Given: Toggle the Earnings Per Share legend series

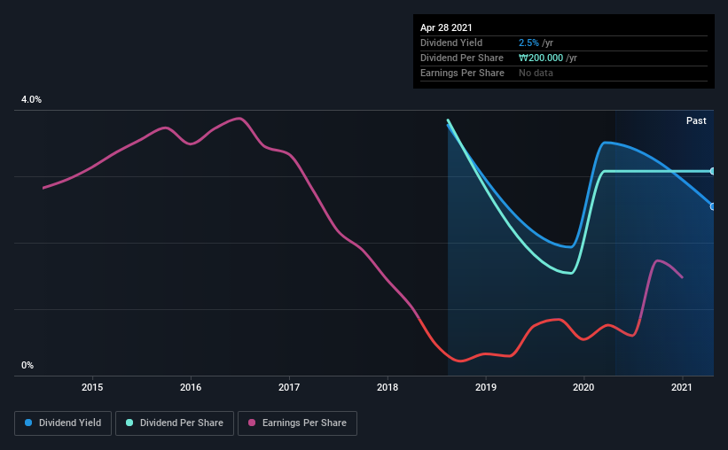Looking at the screenshot, I should tap(297, 423).
